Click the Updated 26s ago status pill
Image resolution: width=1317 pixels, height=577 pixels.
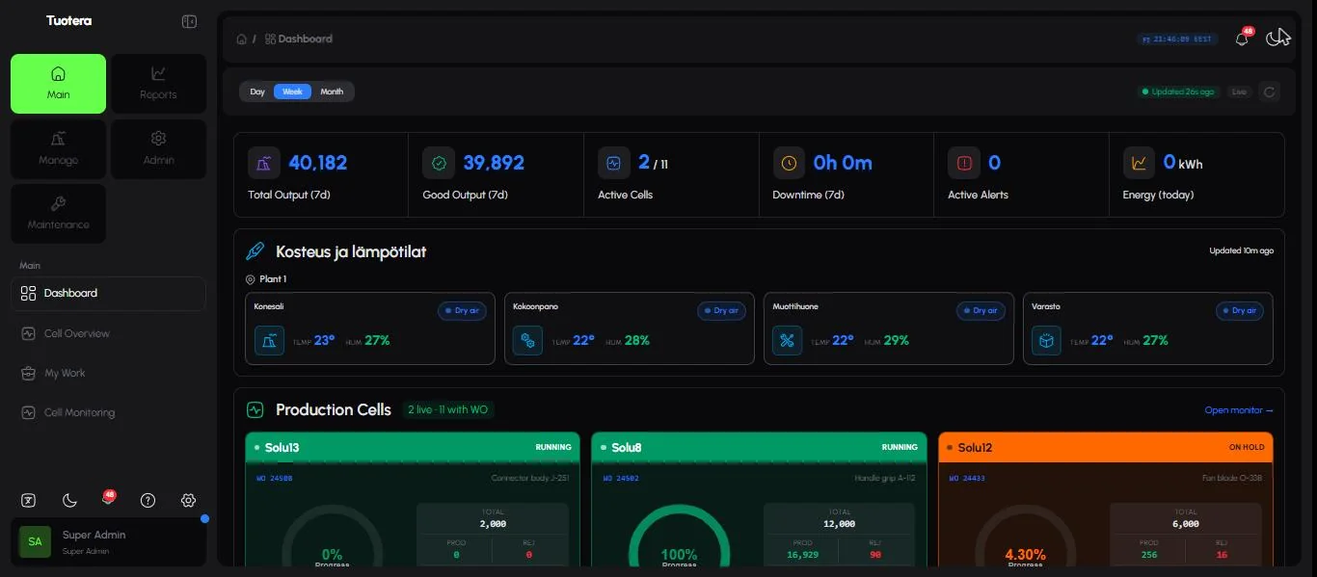1178,92
